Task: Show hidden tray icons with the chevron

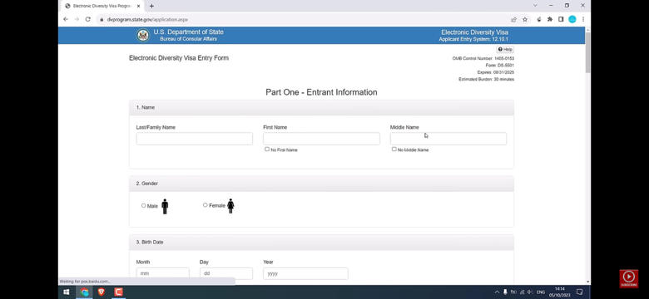Action: click(497, 292)
